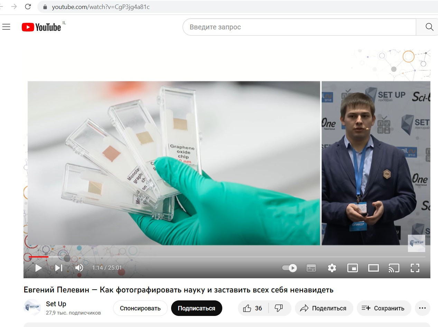Expand the three-dot more actions menu
Screen dimensions: 438x327
[x=422, y=308]
